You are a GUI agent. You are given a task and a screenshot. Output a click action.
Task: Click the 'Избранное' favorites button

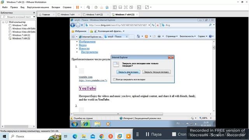pos(79,31)
